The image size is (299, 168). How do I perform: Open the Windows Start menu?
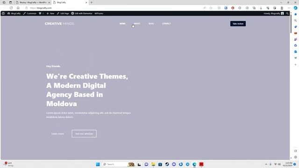98,164
